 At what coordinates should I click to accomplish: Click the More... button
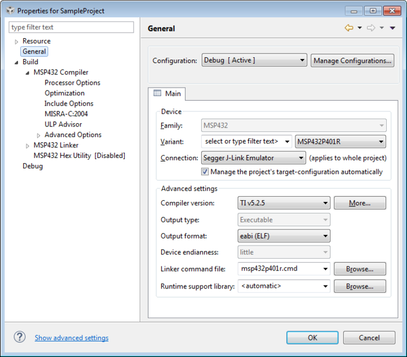click(x=360, y=203)
